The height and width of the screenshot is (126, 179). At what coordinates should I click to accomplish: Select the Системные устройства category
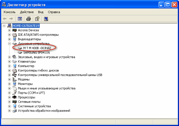point(34,106)
